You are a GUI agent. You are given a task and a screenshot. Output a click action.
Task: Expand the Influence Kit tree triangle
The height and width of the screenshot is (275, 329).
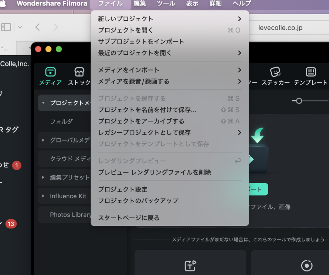pos(43,196)
